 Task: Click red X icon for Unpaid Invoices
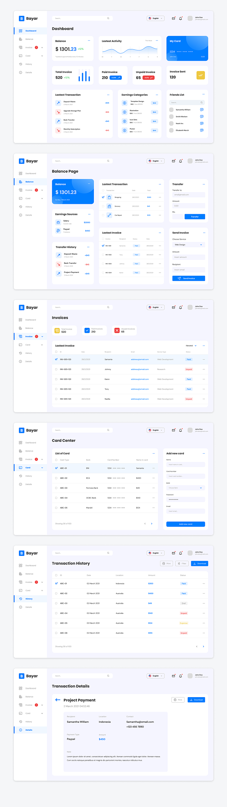pos(117,330)
